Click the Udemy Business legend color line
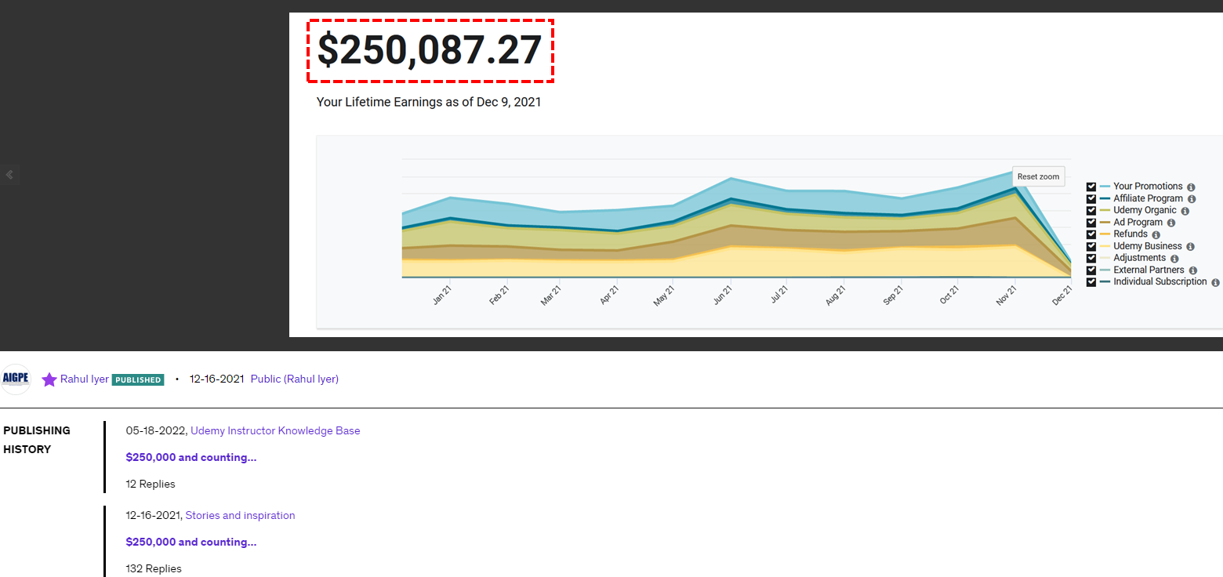The image size is (1223, 577). 1105,246
